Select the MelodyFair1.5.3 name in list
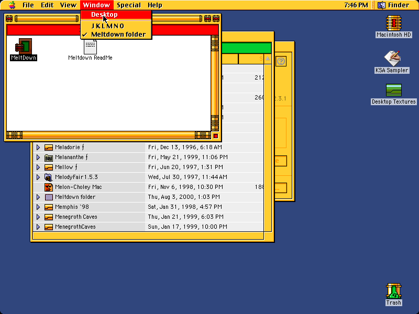The width and height of the screenshot is (419, 314). (x=76, y=177)
